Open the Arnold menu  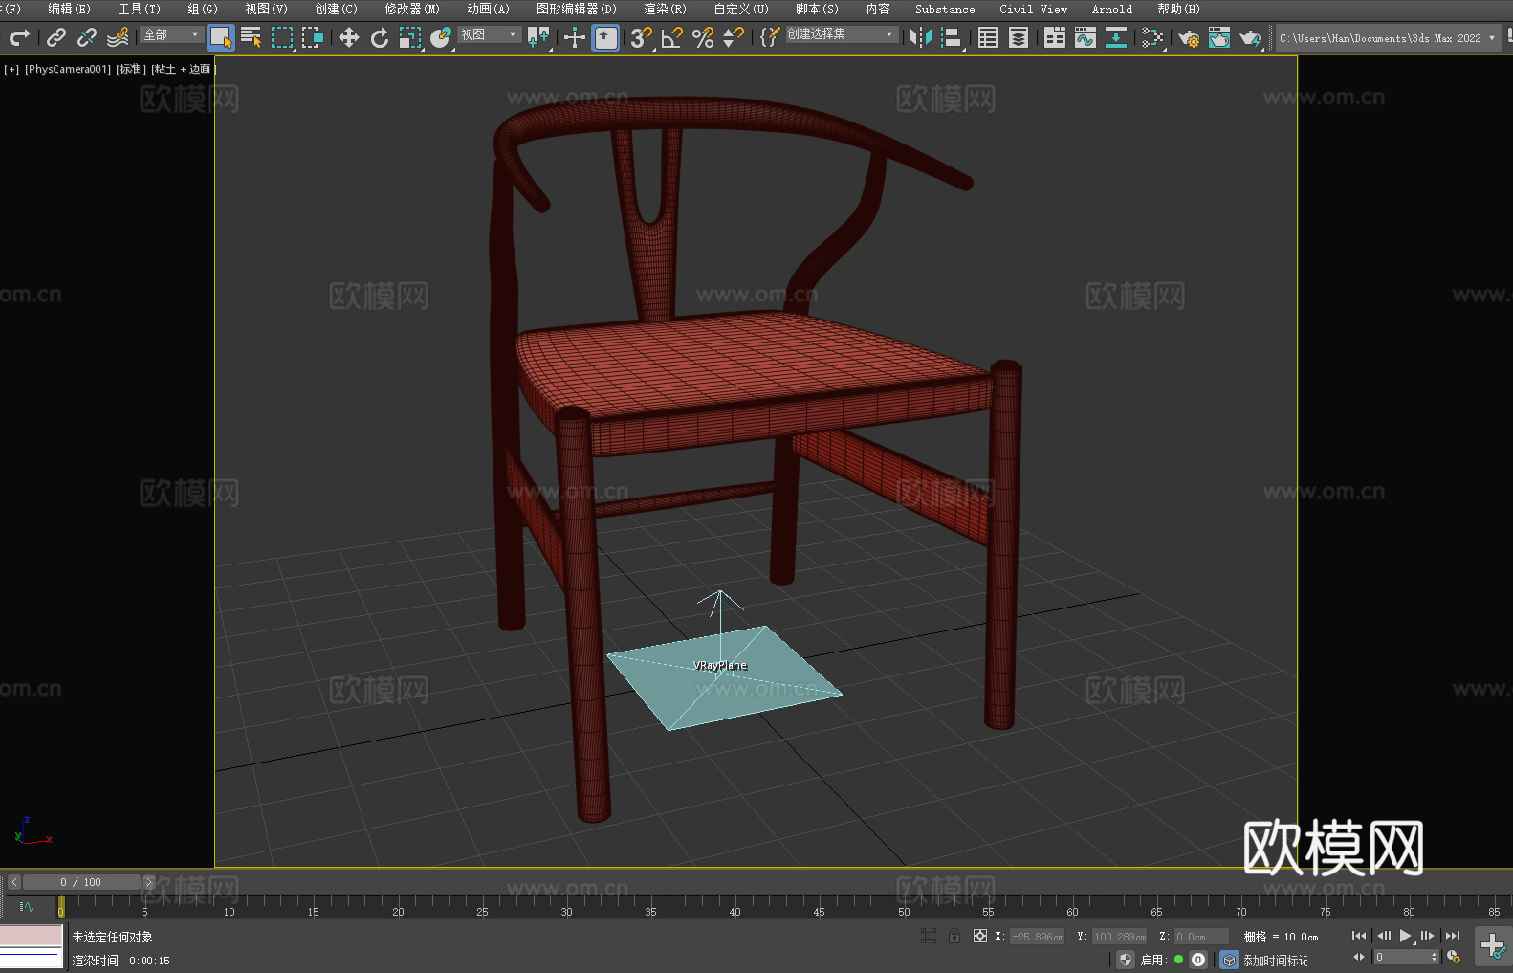point(1112,9)
